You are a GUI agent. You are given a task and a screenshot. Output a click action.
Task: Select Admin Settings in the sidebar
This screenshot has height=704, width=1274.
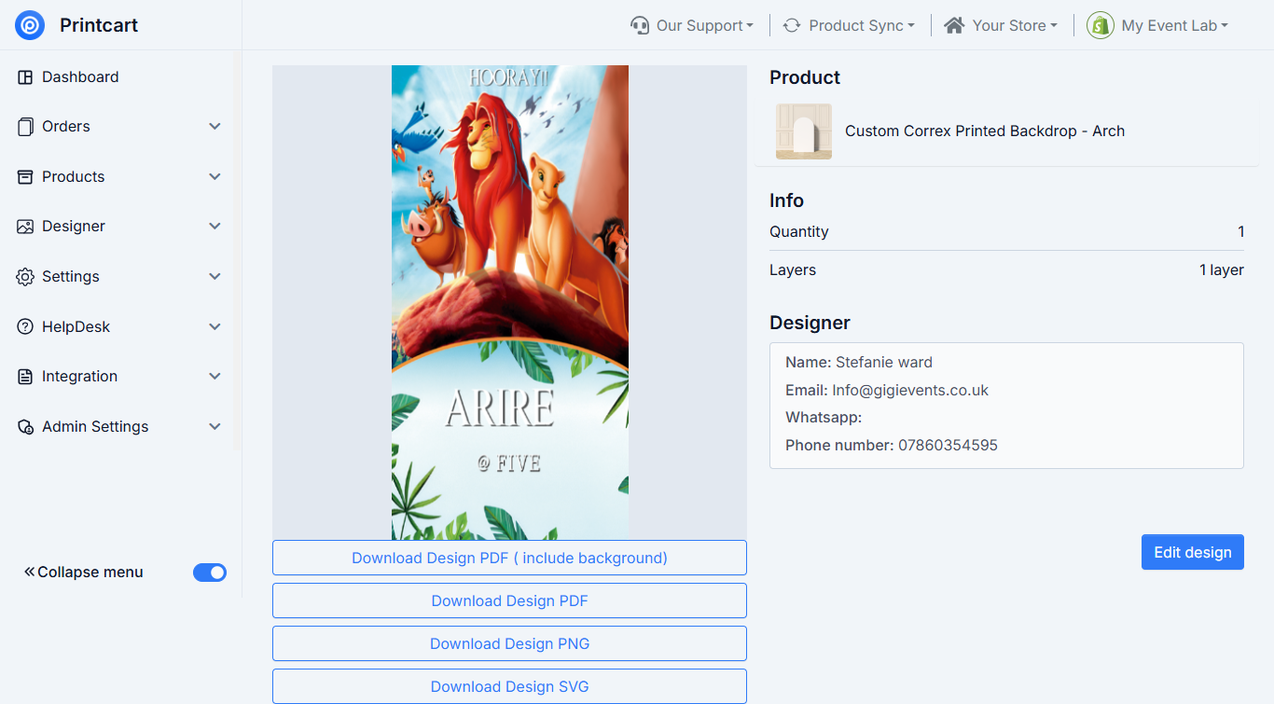(x=95, y=427)
